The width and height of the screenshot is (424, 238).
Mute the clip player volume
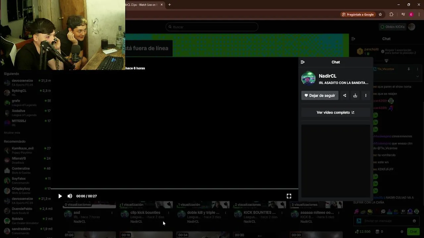(70, 196)
